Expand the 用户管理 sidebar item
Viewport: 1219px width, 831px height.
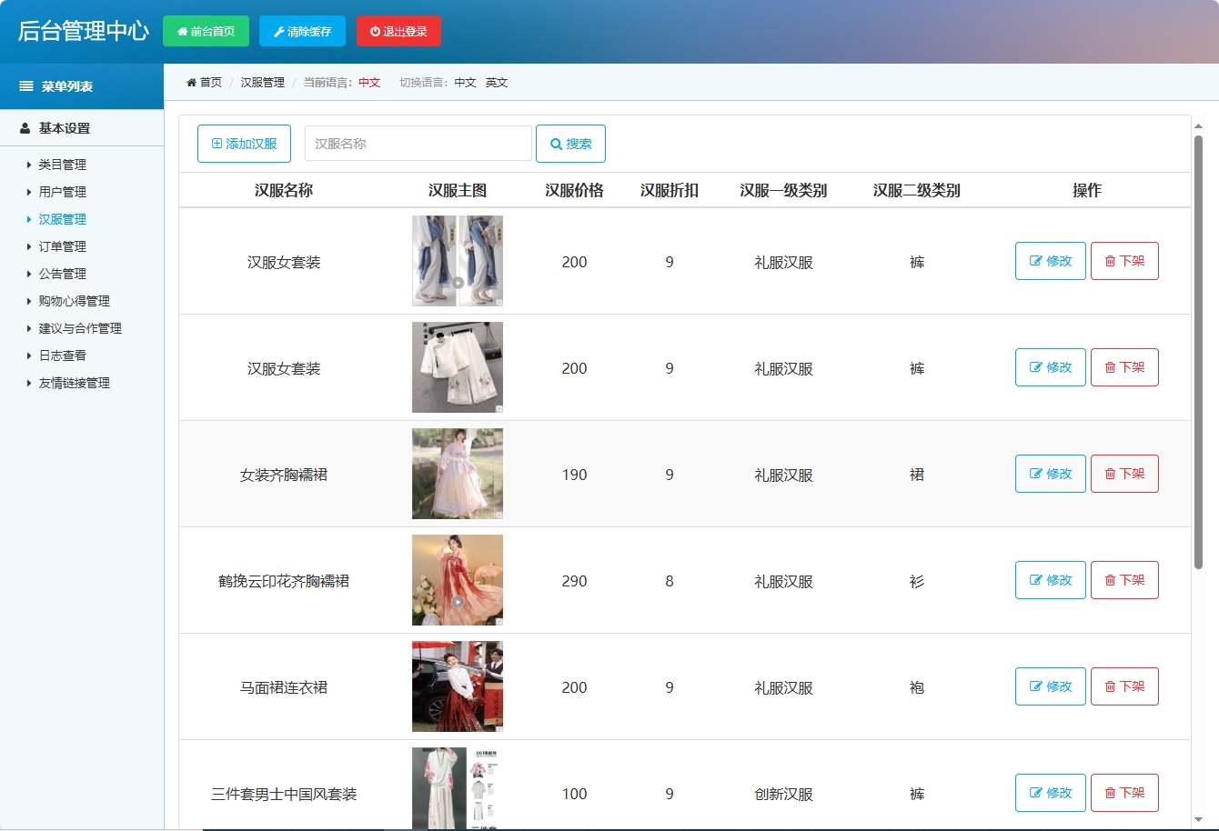pos(61,191)
